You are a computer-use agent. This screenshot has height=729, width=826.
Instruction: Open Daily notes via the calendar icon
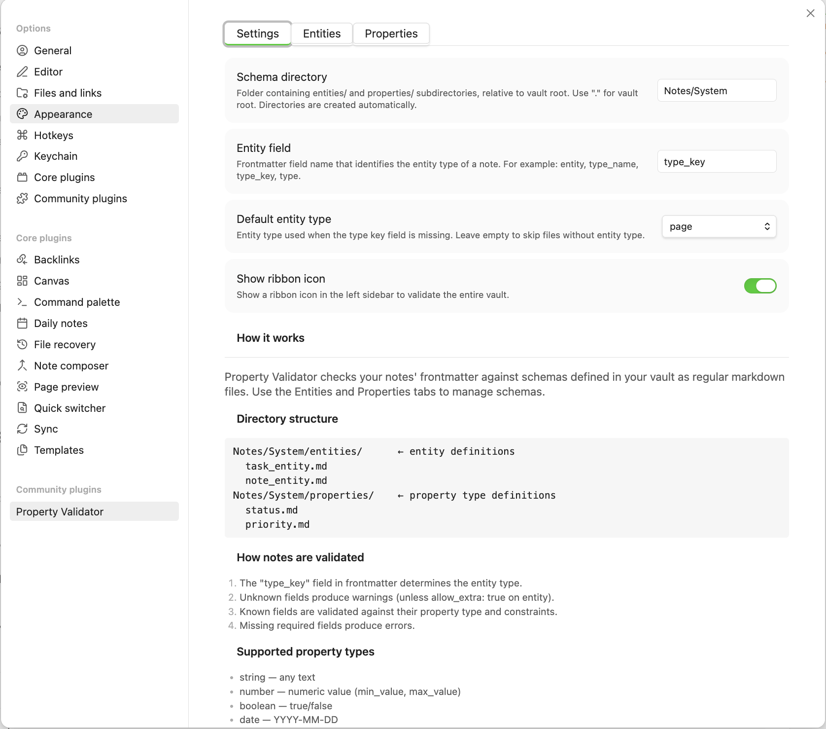23,323
